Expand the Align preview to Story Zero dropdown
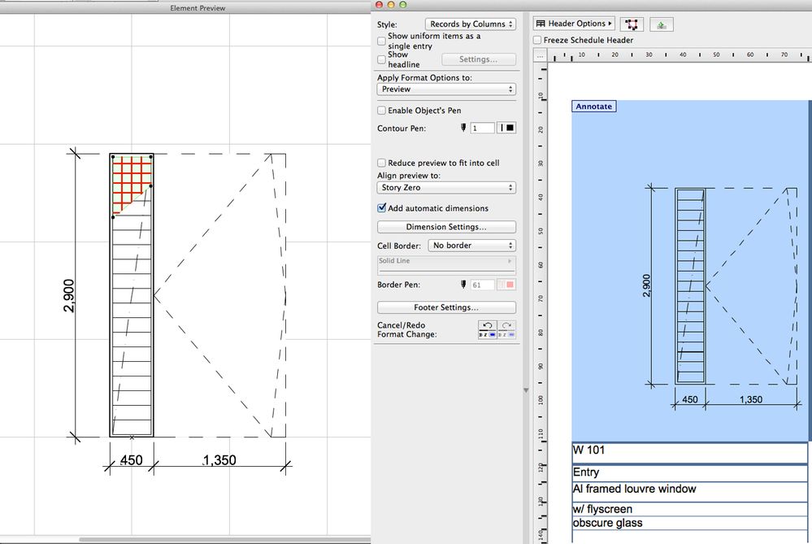This screenshot has height=544, width=812. [446, 188]
